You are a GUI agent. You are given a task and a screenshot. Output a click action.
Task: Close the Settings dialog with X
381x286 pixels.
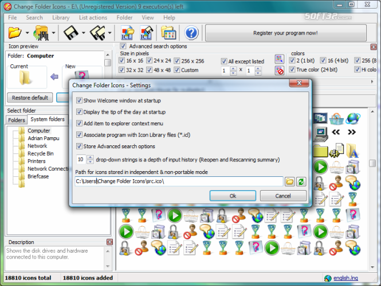[x=299, y=83]
